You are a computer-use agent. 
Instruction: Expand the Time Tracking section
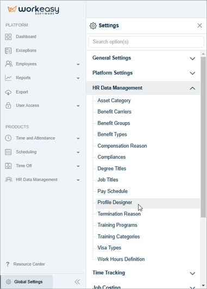click(143, 273)
